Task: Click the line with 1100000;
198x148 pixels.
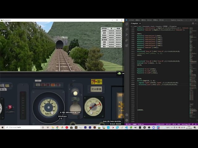Action: pos(140,110)
